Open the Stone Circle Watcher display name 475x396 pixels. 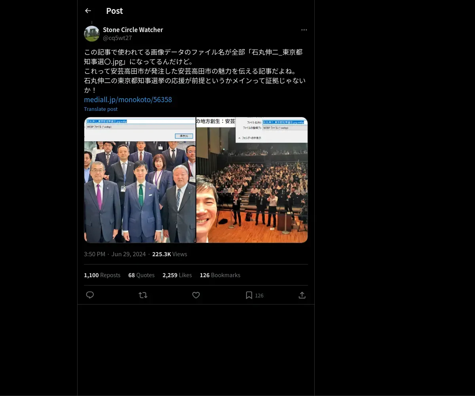(133, 30)
